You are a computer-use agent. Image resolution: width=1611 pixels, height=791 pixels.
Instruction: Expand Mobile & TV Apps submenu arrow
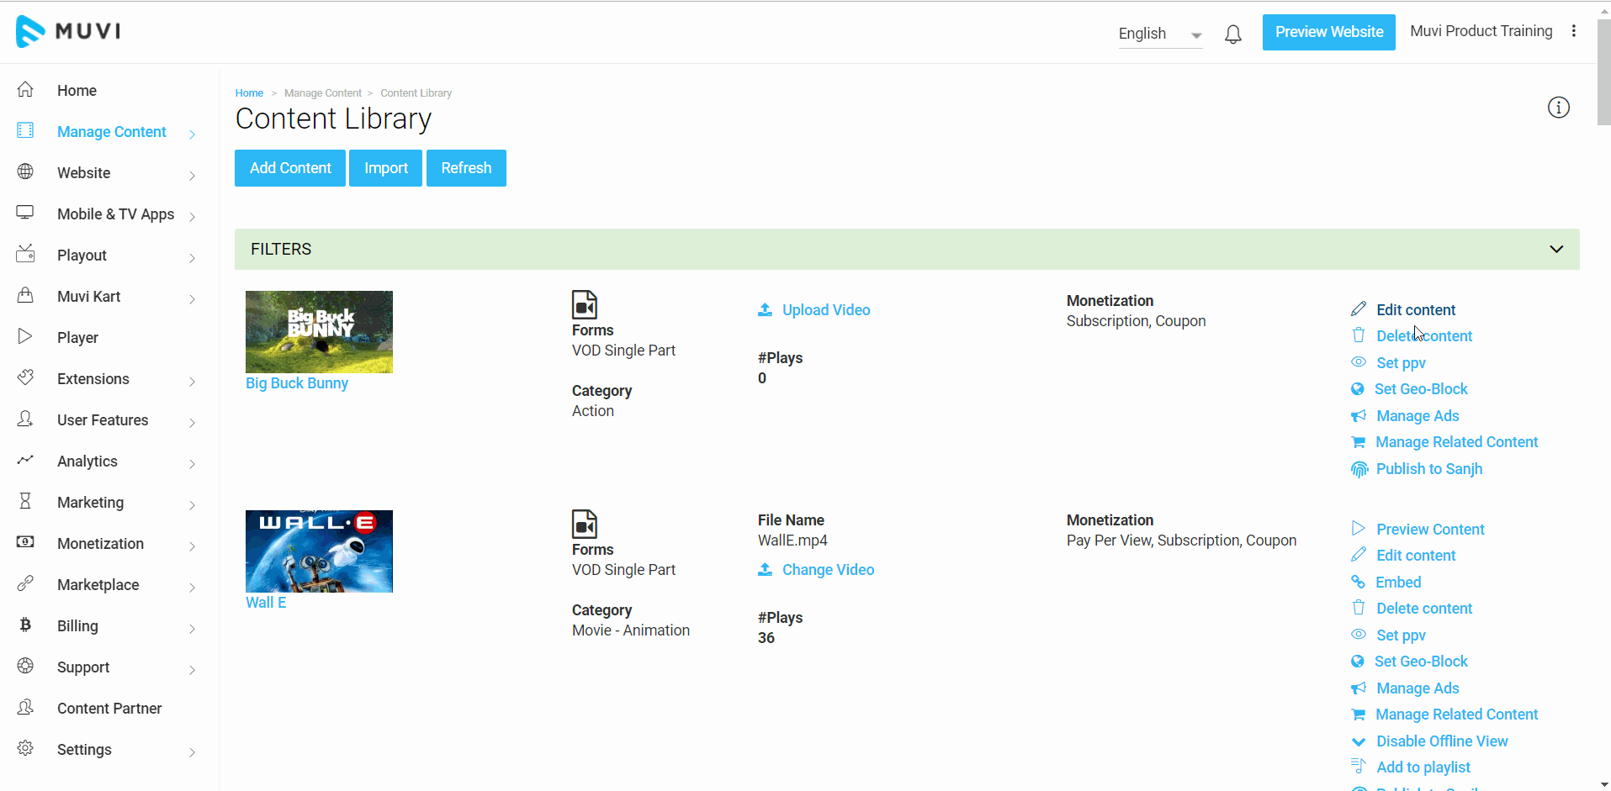pos(193,216)
